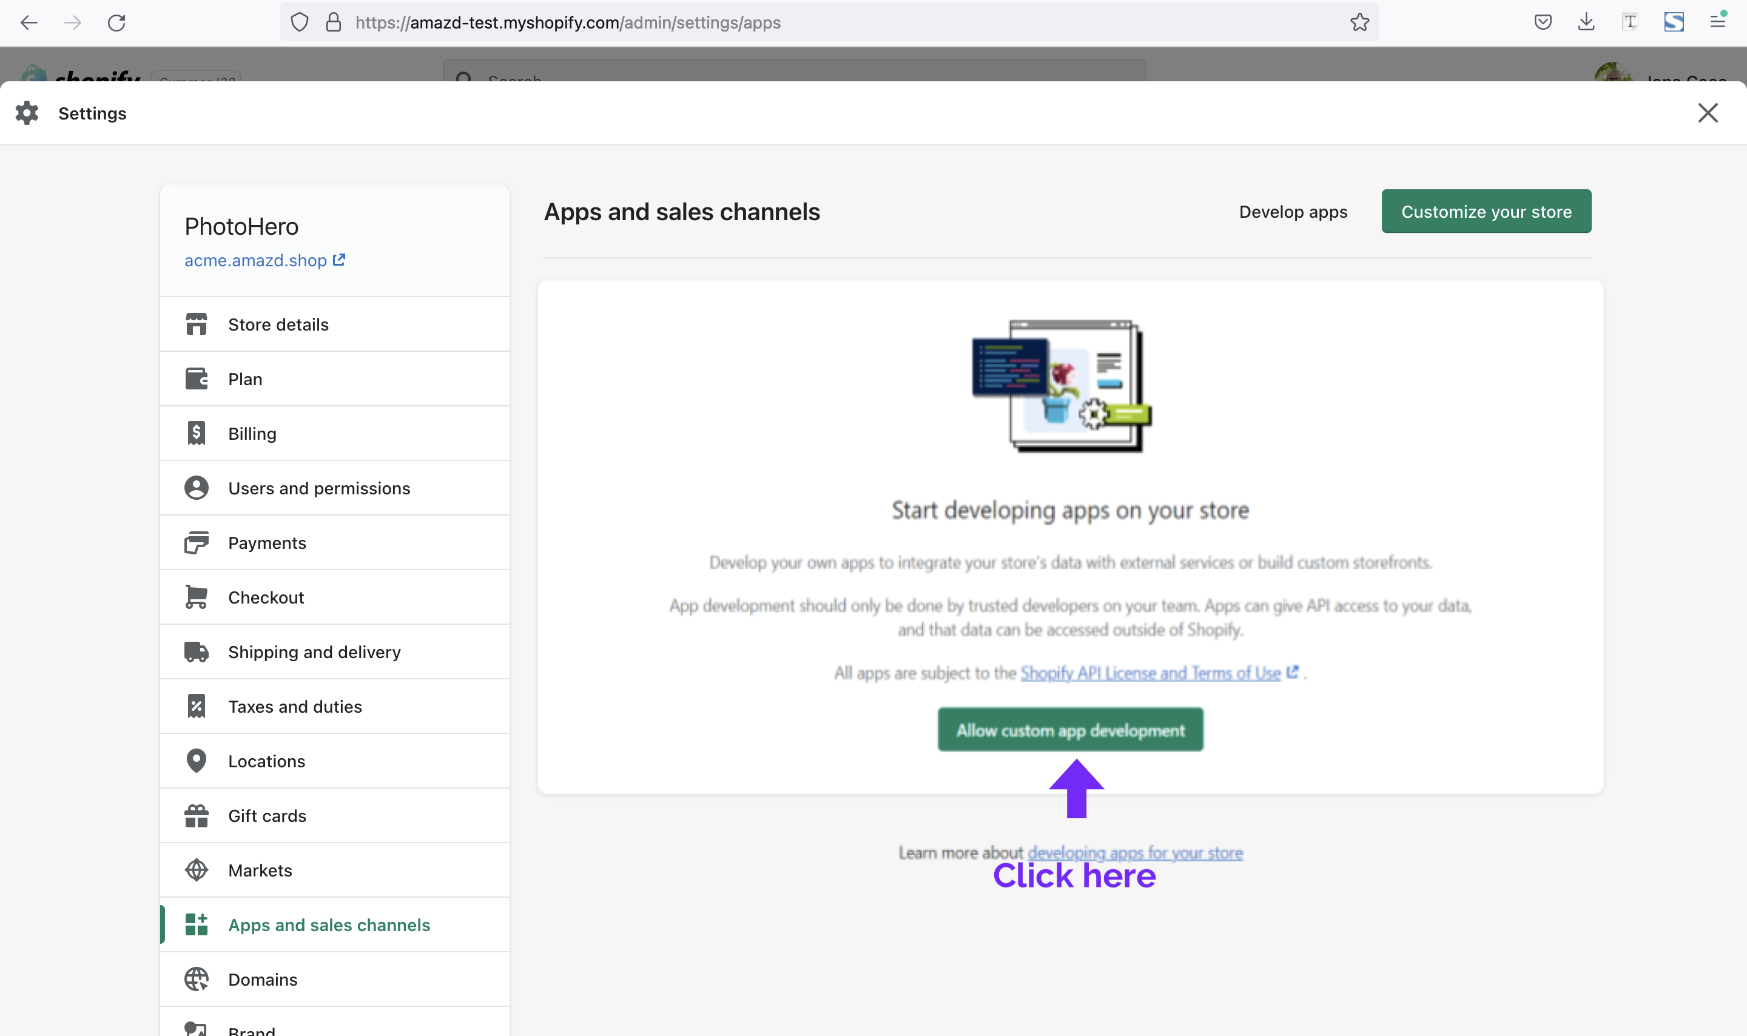Click the Gift cards present icon

coord(196,815)
